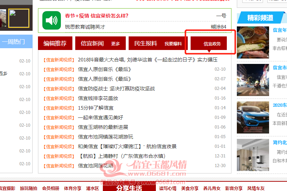
Task: Click the 精彩频道 banner heading
Action: pos(260,18)
